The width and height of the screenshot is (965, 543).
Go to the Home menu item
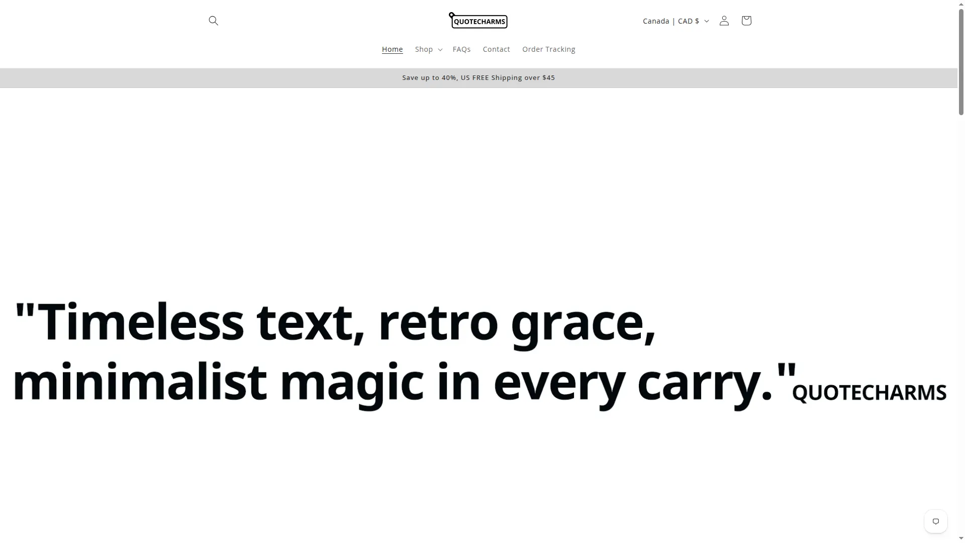(392, 49)
